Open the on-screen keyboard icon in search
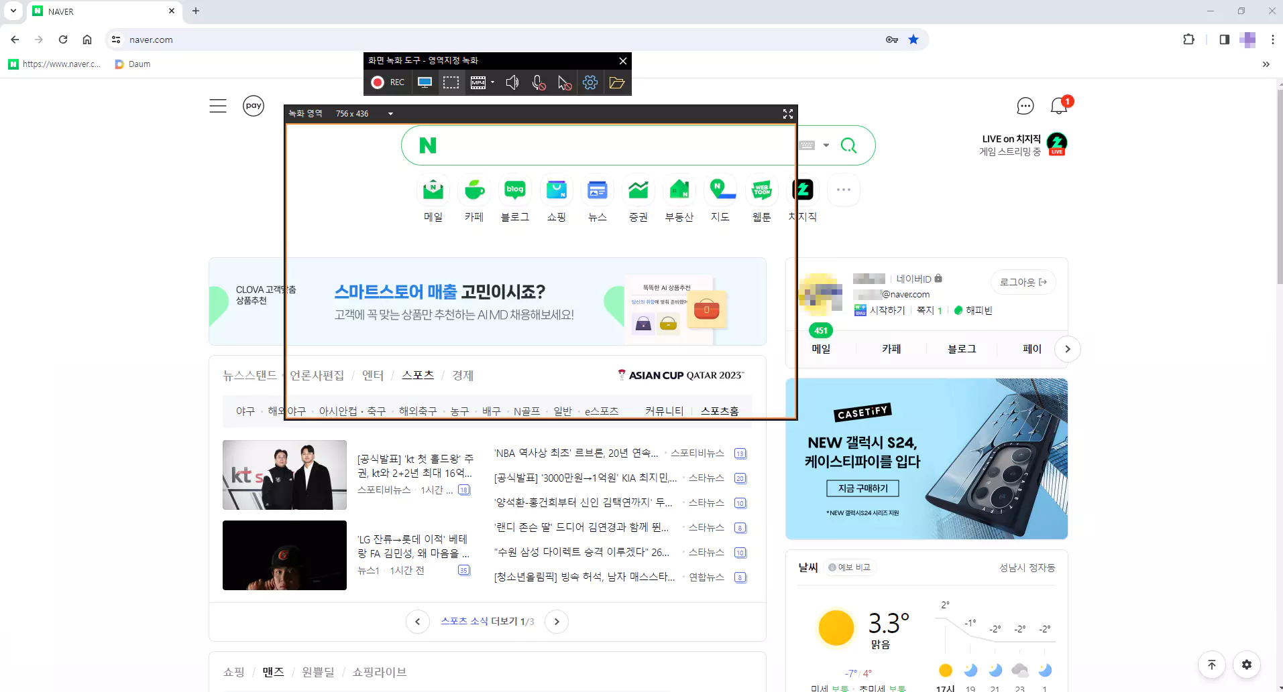The height and width of the screenshot is (692, 1283). 807,145
